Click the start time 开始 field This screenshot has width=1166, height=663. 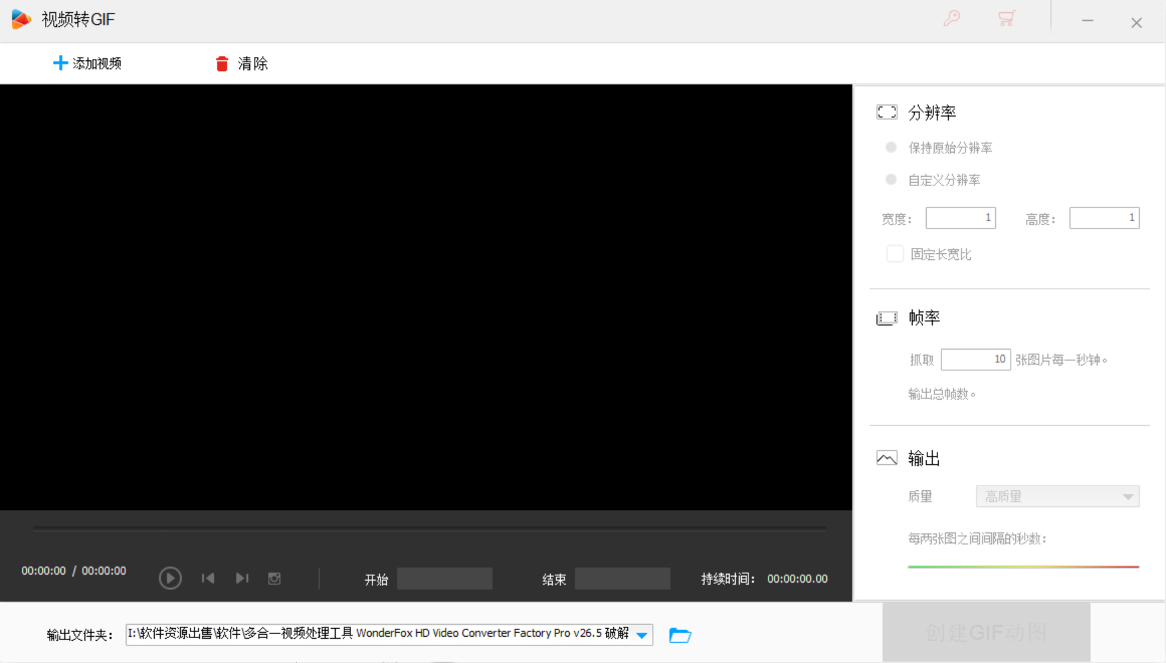[x=444, y=579]
